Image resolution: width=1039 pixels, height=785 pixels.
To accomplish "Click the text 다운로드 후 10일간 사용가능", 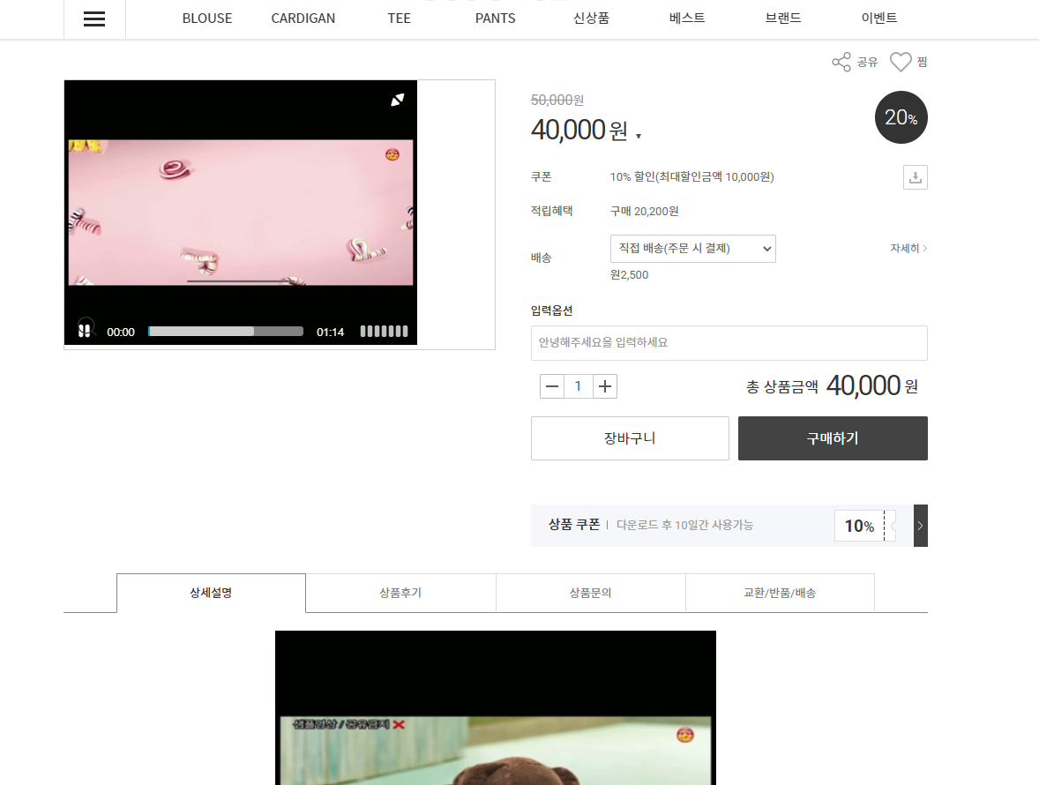I will tap(684, 526).
